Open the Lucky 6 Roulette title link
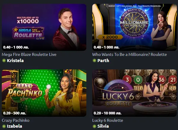 pyautogui.click(x=108, y=120)
